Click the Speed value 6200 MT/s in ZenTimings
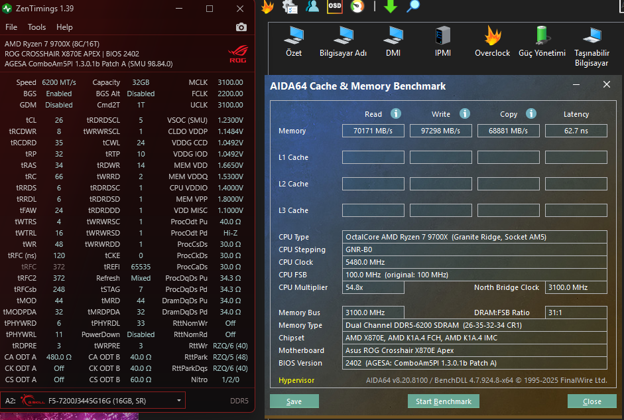Image resolution: width=624 pixels, height=420 pixels. point(59,82)
